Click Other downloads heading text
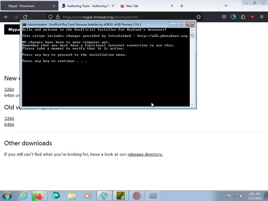 28,143
